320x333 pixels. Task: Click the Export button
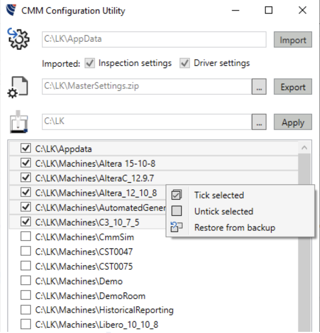tap(293, 87)
